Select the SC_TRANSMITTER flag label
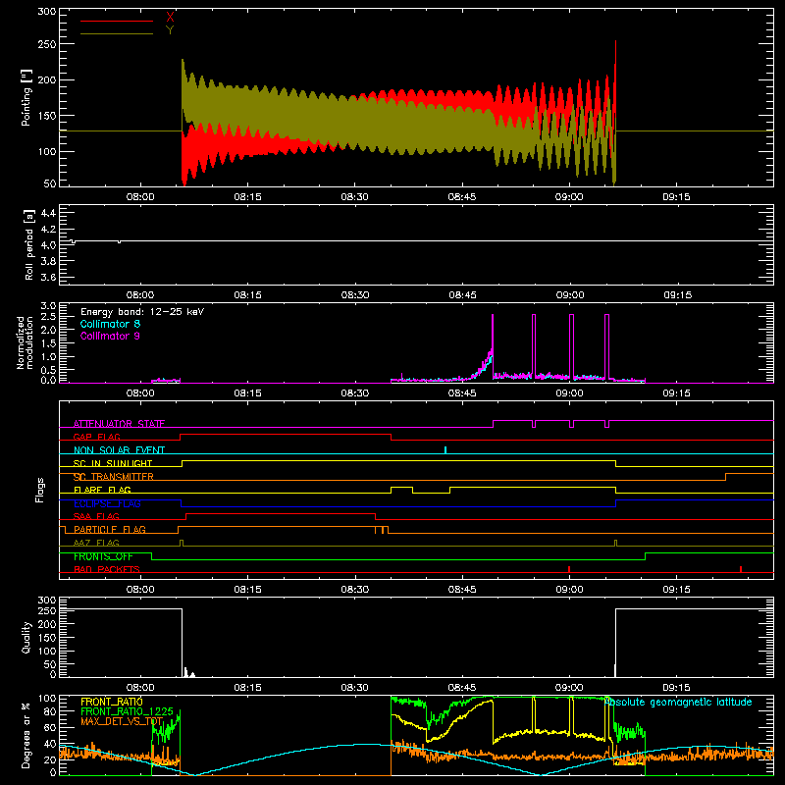 coord(114,477)
